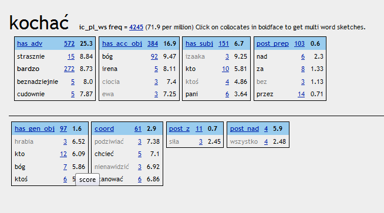
Task: Open count 5 for cudownie
Action: pyautogui.click(x=73, y=94)
